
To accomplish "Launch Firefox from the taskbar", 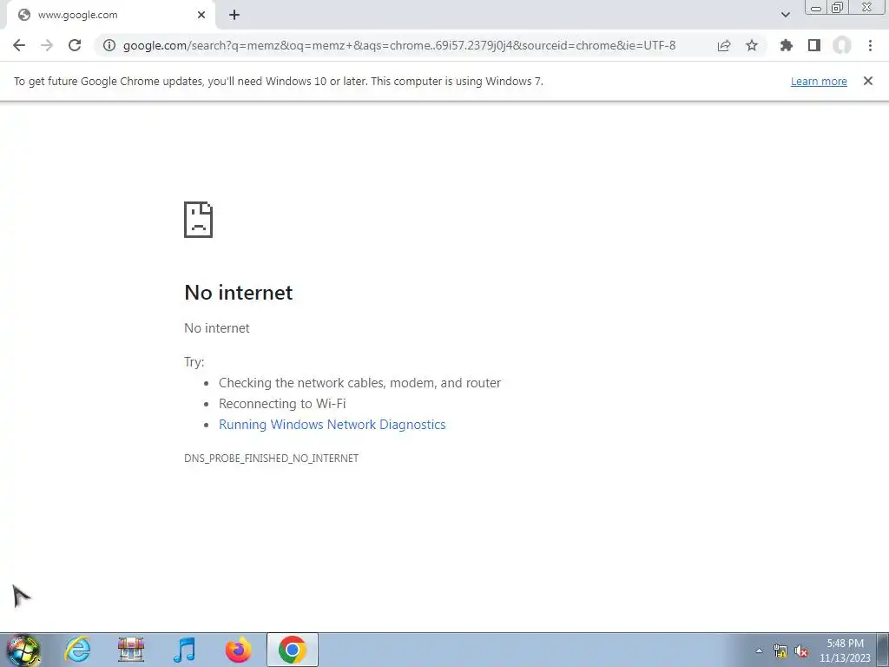I will coord(238,650).
